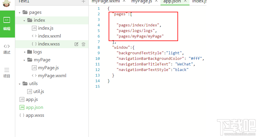Click the "navigationBarTextStyle" code line
258x137 pixels.
tap(152, 70)
